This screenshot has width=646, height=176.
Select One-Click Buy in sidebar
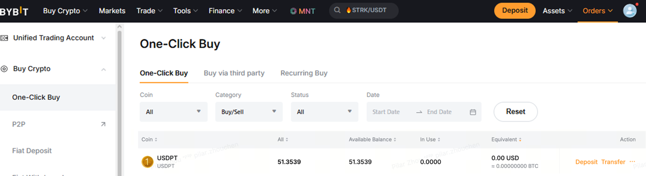pos(58,98)
